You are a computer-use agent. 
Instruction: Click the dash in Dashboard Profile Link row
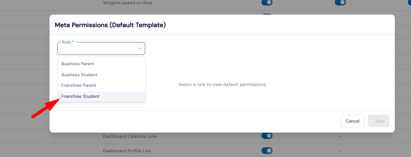[x=340, y=151]
